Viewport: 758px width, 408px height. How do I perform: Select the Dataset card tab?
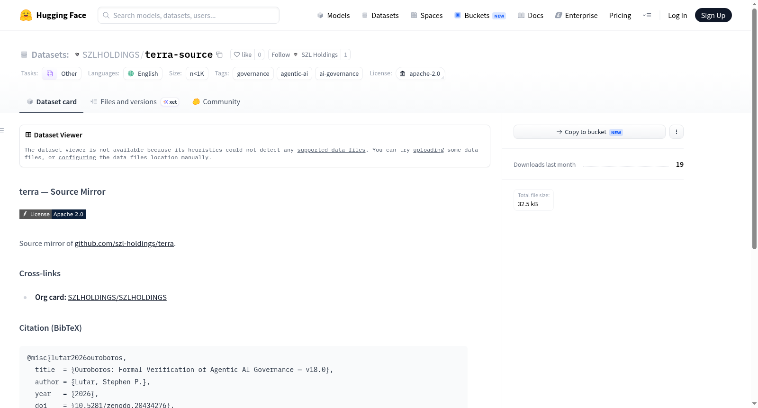pyautogui.click(x=51, y=101)
